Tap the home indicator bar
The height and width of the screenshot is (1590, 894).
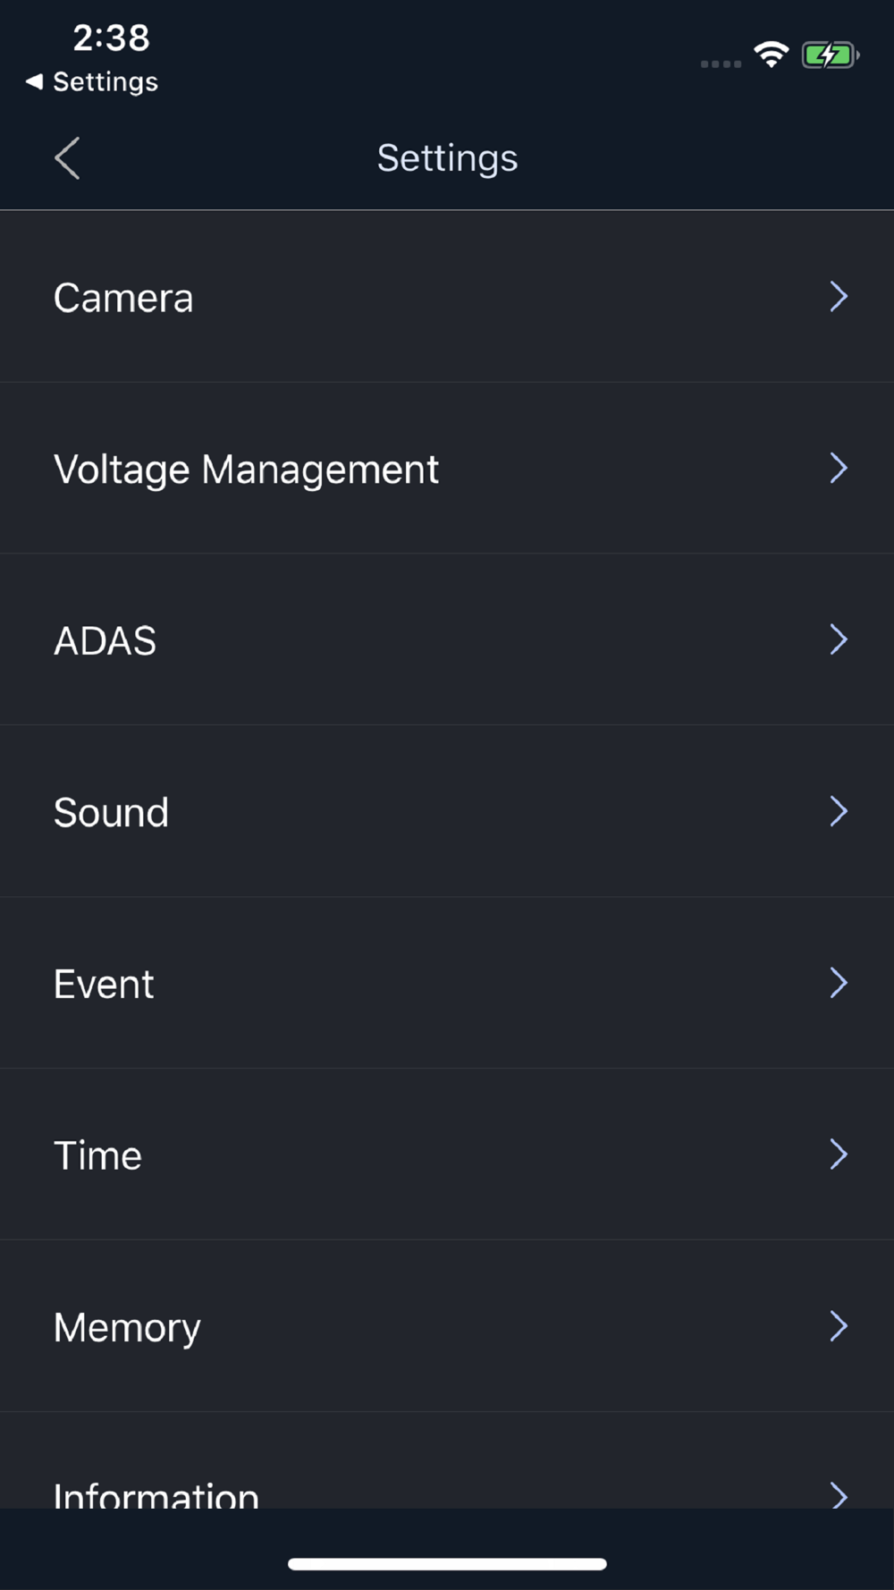click(447, 1564)
